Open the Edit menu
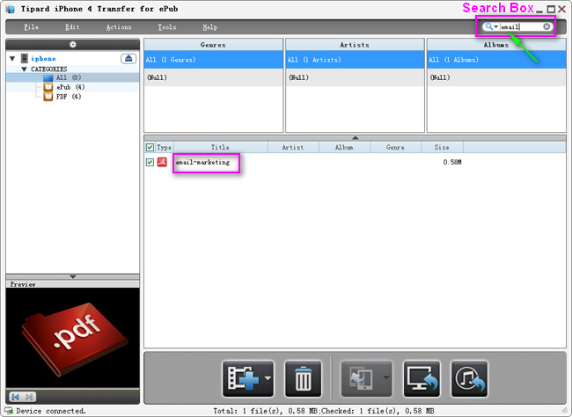This screenshot has height=417, width=572. tap(72, 27)
